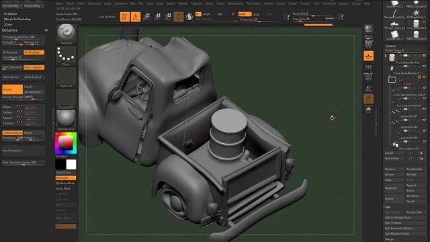
Task: Open the Render menu
Action: [x=269, y=3]
